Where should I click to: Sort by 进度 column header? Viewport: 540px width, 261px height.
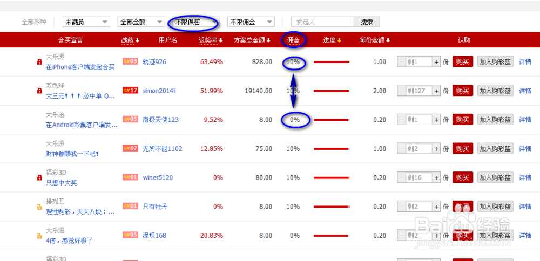tap(332, 40)
